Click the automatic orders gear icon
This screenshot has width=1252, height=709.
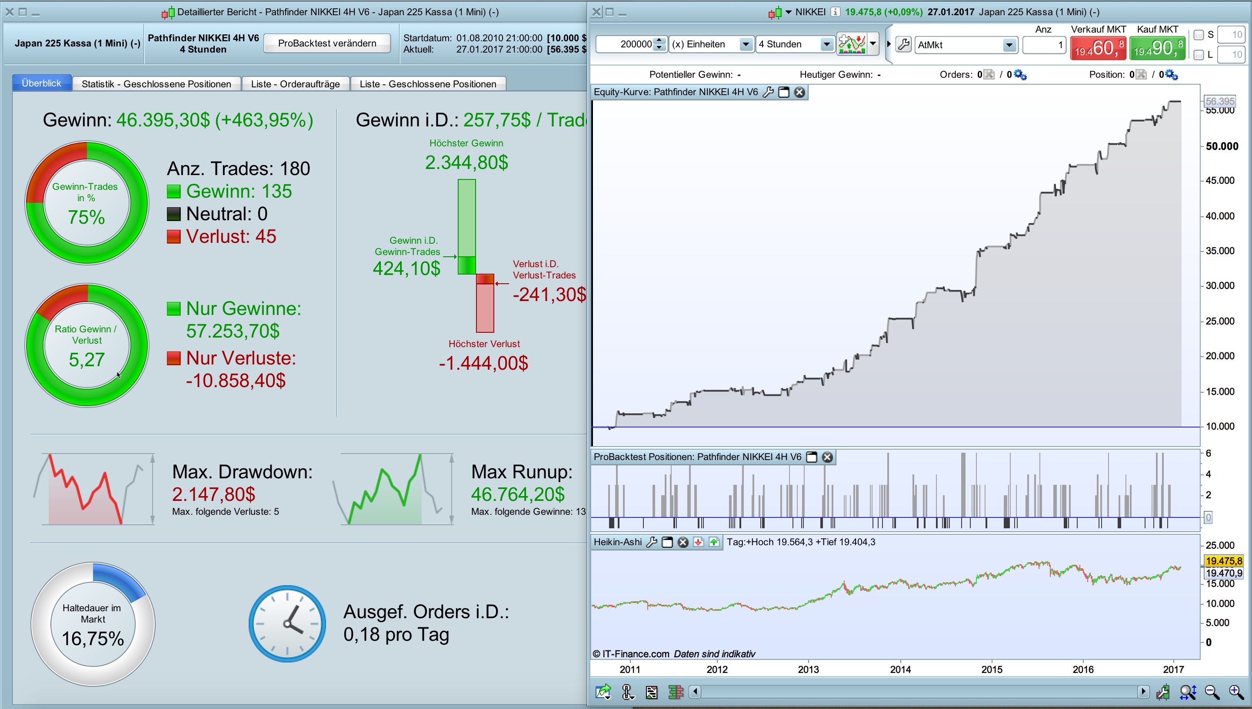click(x=1019, y=74)
